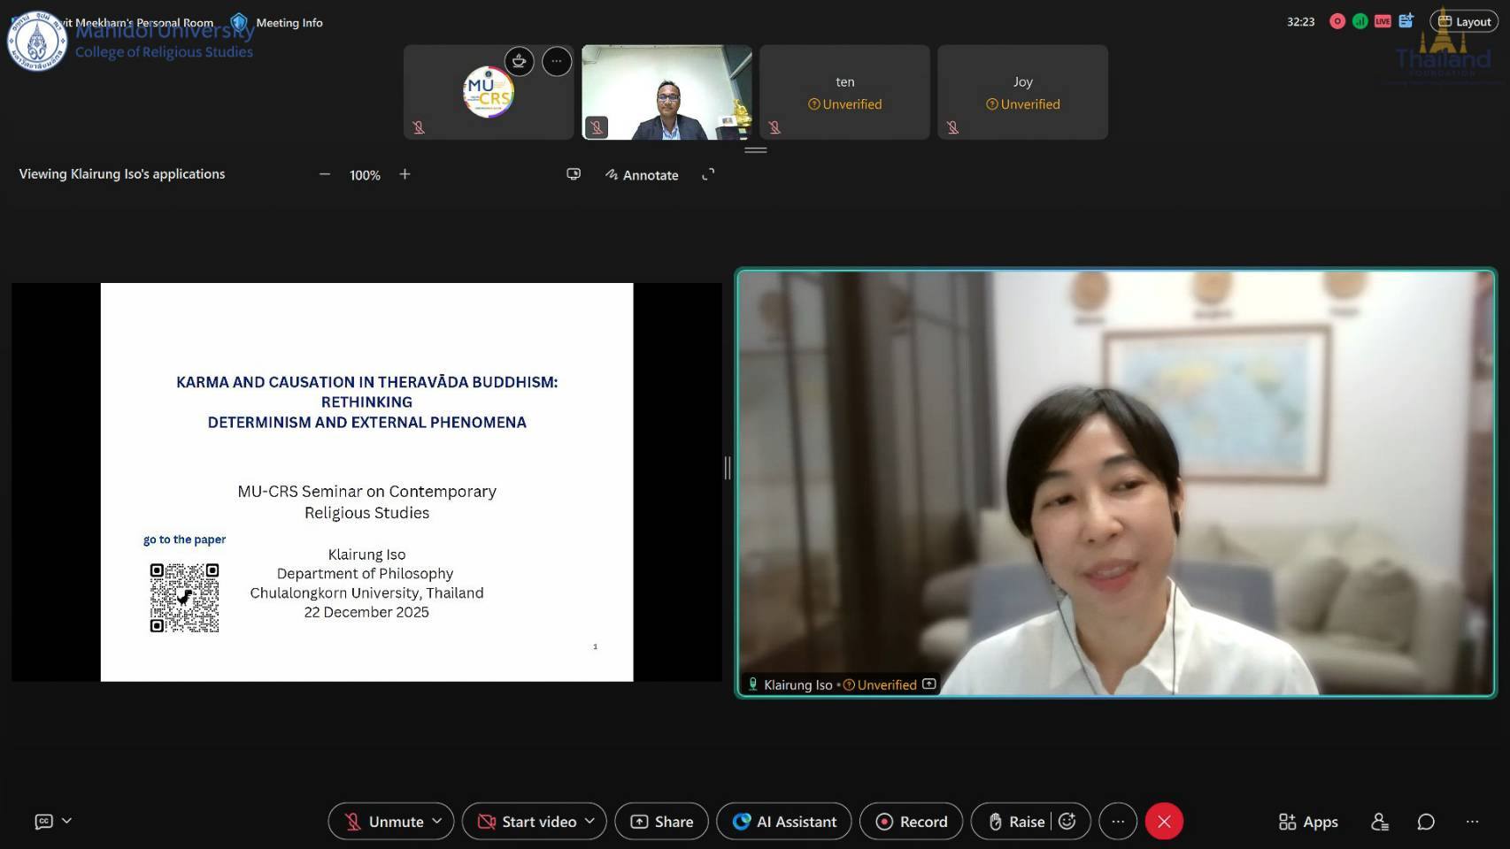Image resolution: width=1510 pixels, height=849 pixels.
Task: Start video camera
Action: click(528, 822)
